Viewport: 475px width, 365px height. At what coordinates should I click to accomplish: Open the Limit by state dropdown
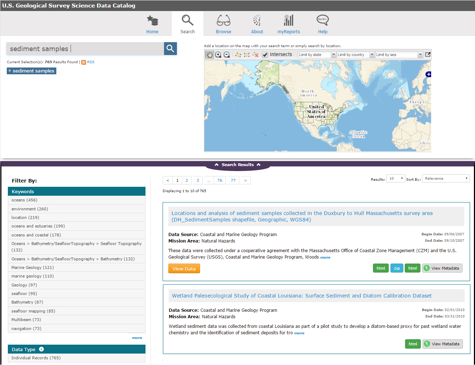coord(317,55)
